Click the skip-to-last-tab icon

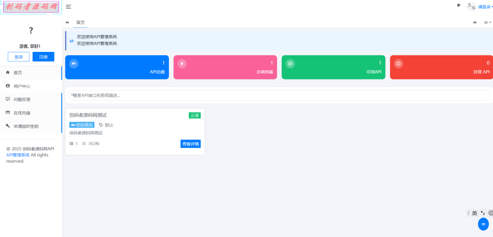click(475, 23)
